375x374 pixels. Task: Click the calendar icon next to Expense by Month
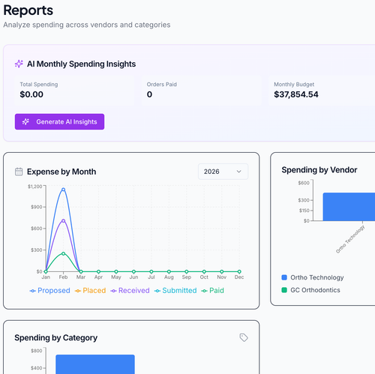click(x=19, y=172)
